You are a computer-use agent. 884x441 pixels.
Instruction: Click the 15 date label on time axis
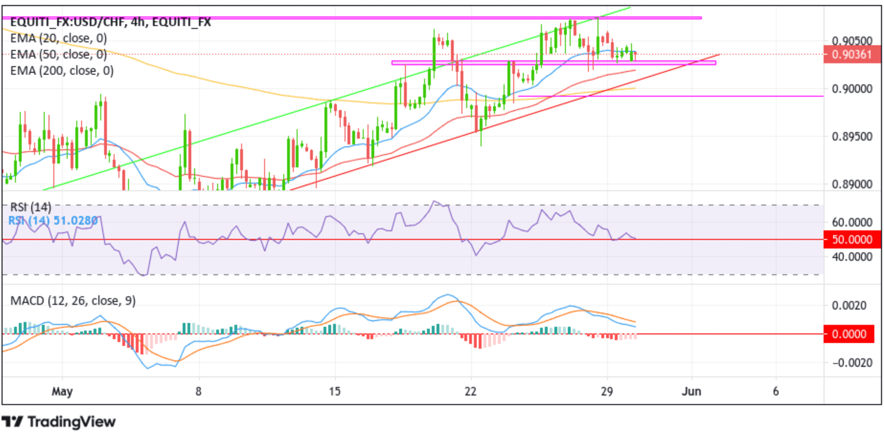pyautogui.click(x=335, y=391)
